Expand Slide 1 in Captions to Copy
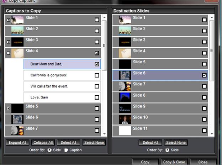Viewport: 222px width, 165px height. (x=8, y=20)
